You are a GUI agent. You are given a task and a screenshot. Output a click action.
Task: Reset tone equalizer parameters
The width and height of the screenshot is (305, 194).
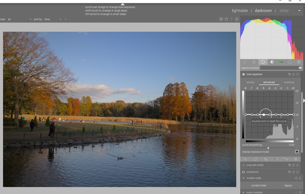293,74
